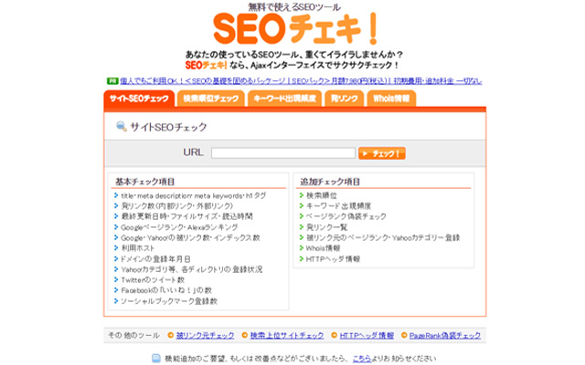
Task: Click the Facebookの「いいね！」の数 item
Action: (166, 290)
